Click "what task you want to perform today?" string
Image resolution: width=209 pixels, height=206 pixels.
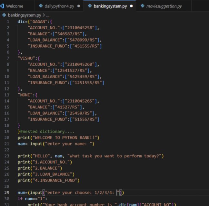[114, 156]
